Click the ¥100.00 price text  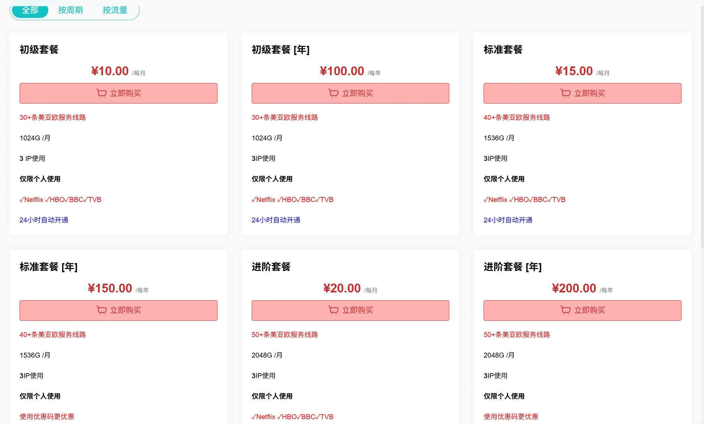tap(342, 71)
